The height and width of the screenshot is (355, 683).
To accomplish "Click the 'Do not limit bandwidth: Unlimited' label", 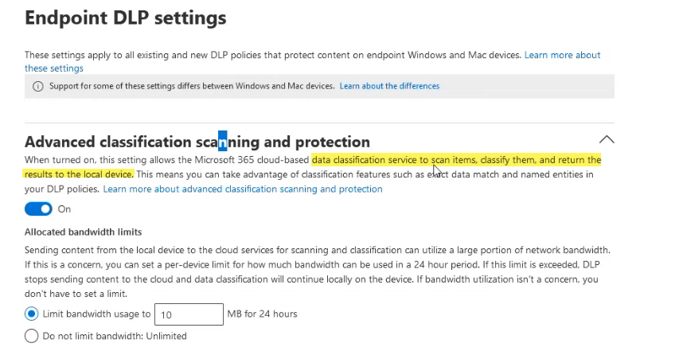I will pos(115,336).
